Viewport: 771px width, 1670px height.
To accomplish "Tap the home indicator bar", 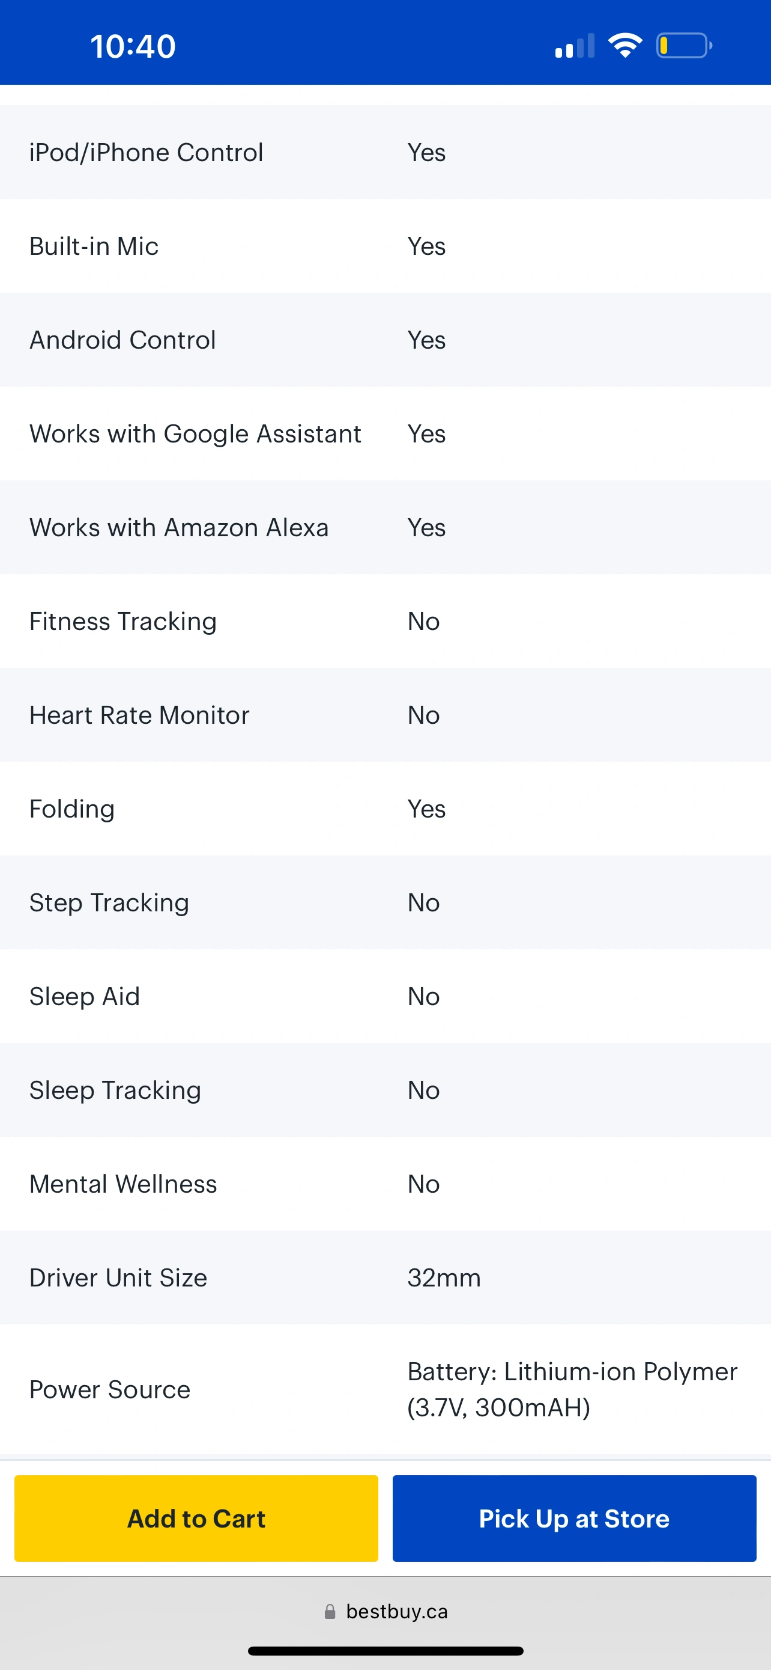I will [x=385, y=1651].
